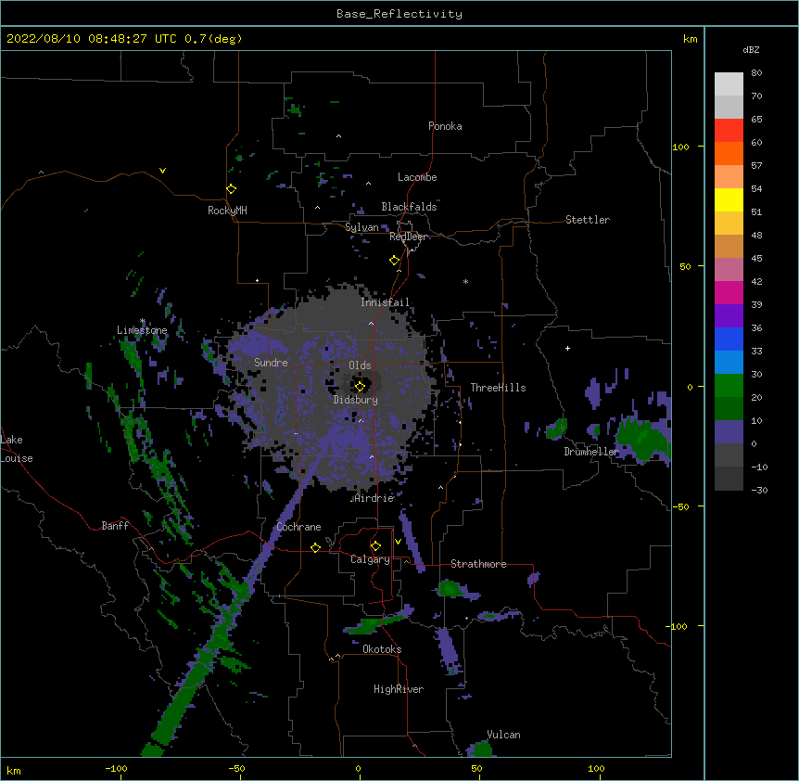The width and height of the screenshot is (799, 781).
Task: Click the Limestone label
Action: (x=142, y=330)
